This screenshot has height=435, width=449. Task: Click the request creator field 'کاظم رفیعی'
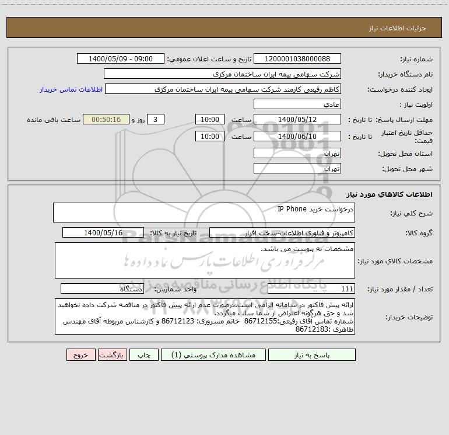(x=223, y=89)
